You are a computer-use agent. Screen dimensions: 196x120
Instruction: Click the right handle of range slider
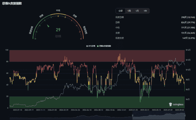[x=185, y=115]
